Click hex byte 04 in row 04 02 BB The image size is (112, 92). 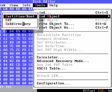pyautogui.click(x=5, y=61)
